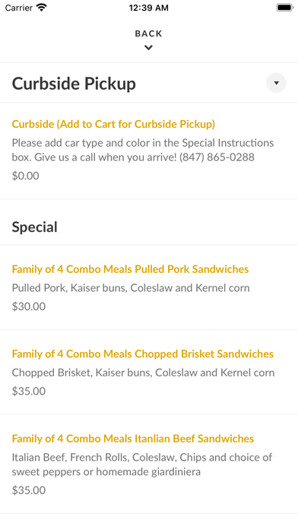Viewport: 298px width, 529px height.
Task: Click the $0.00 curbside price
Action: [25, 176]
